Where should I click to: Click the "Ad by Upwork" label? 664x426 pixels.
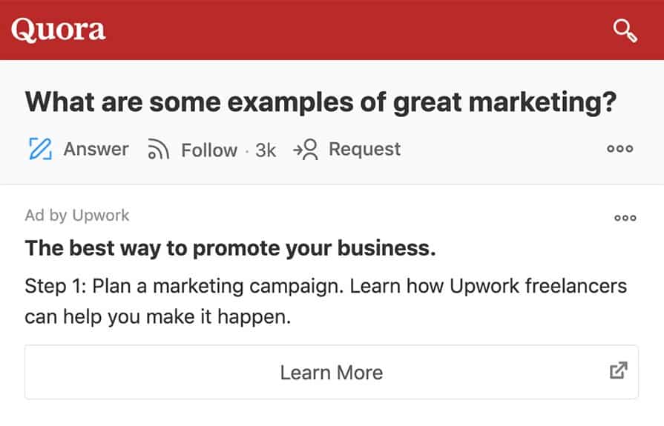click(77, 216)
